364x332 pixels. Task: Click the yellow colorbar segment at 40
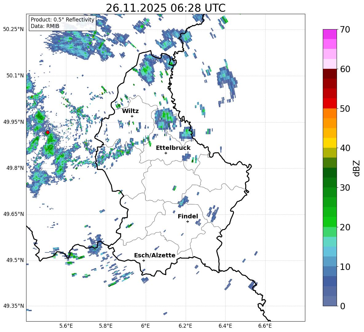pos(330,143)
